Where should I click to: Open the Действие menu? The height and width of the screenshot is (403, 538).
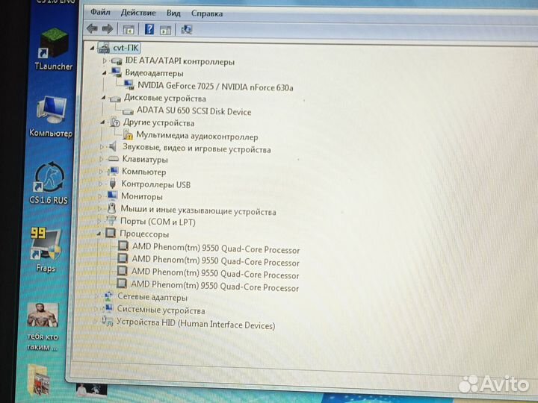[138, 13]
